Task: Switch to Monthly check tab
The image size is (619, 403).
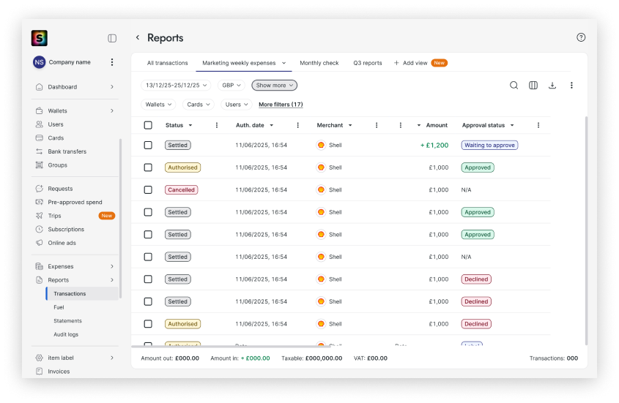Action: click(x=319, y=63)
